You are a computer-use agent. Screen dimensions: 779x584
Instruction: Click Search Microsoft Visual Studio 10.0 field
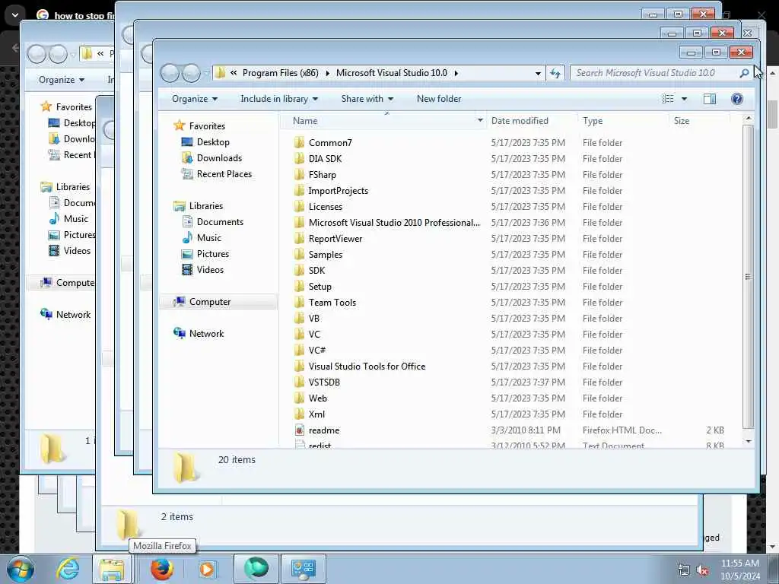click(x=655, y=73)
